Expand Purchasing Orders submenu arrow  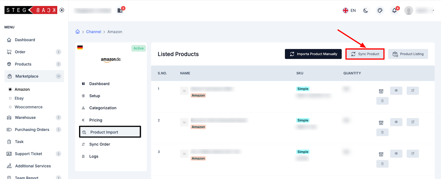point(58,130)
